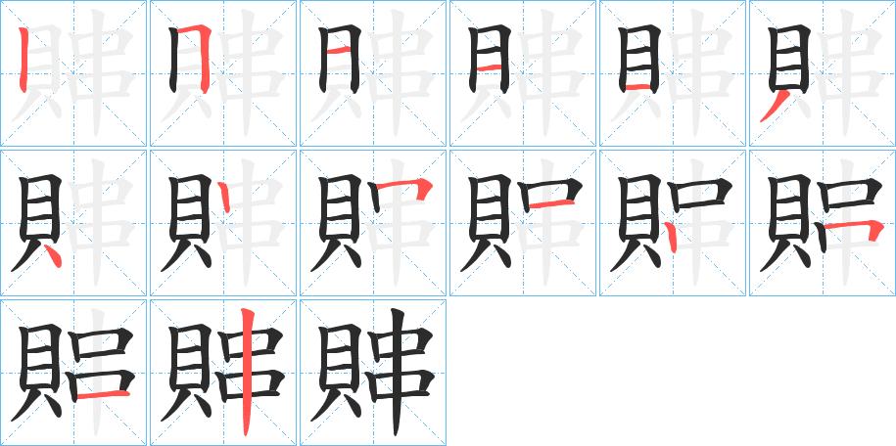Click the stroke step 9 panel
This screenshot has height=446, width=896.
click(373, 223)
